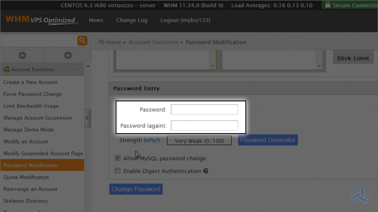Click the Disk Limit button
Screen dimensions: 378x212
(353, 58)
